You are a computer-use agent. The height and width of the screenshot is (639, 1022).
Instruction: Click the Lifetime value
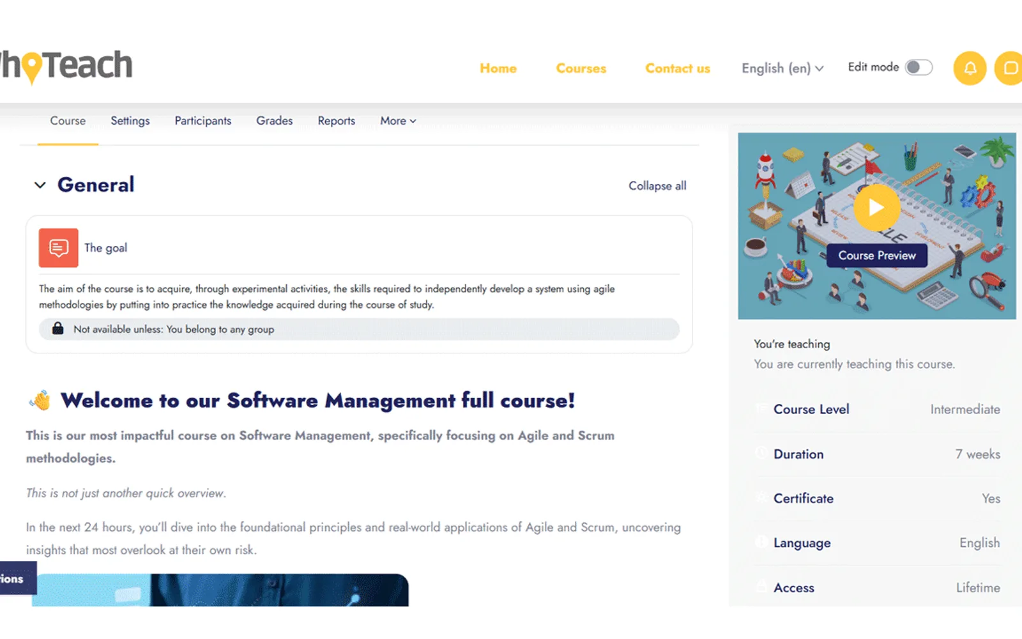[978, 588]
